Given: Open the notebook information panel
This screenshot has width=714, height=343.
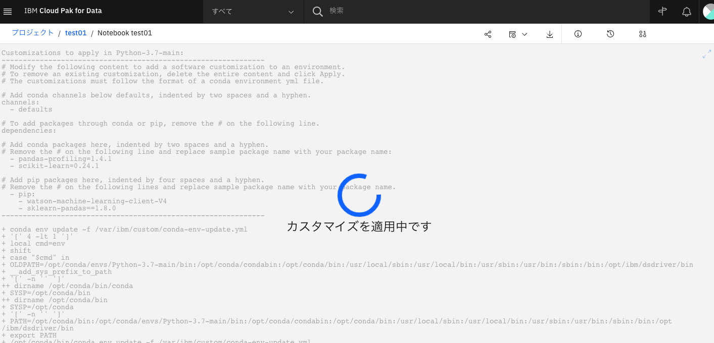Looking at the screenshot, I should click(x=578, y=34).
